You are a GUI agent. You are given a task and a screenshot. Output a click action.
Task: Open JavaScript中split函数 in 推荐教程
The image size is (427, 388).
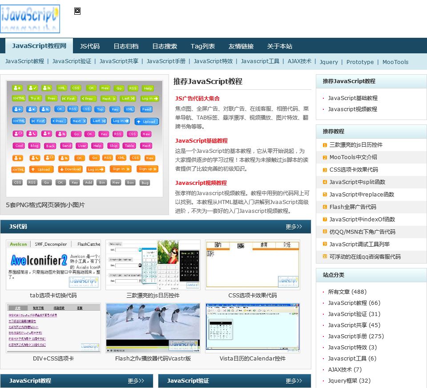click(357, 182)
